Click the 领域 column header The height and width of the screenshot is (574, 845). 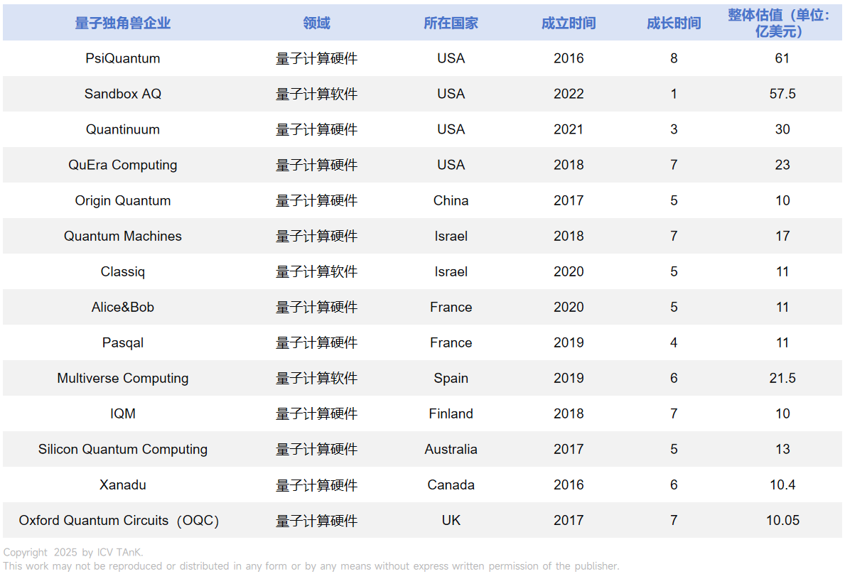316,22
